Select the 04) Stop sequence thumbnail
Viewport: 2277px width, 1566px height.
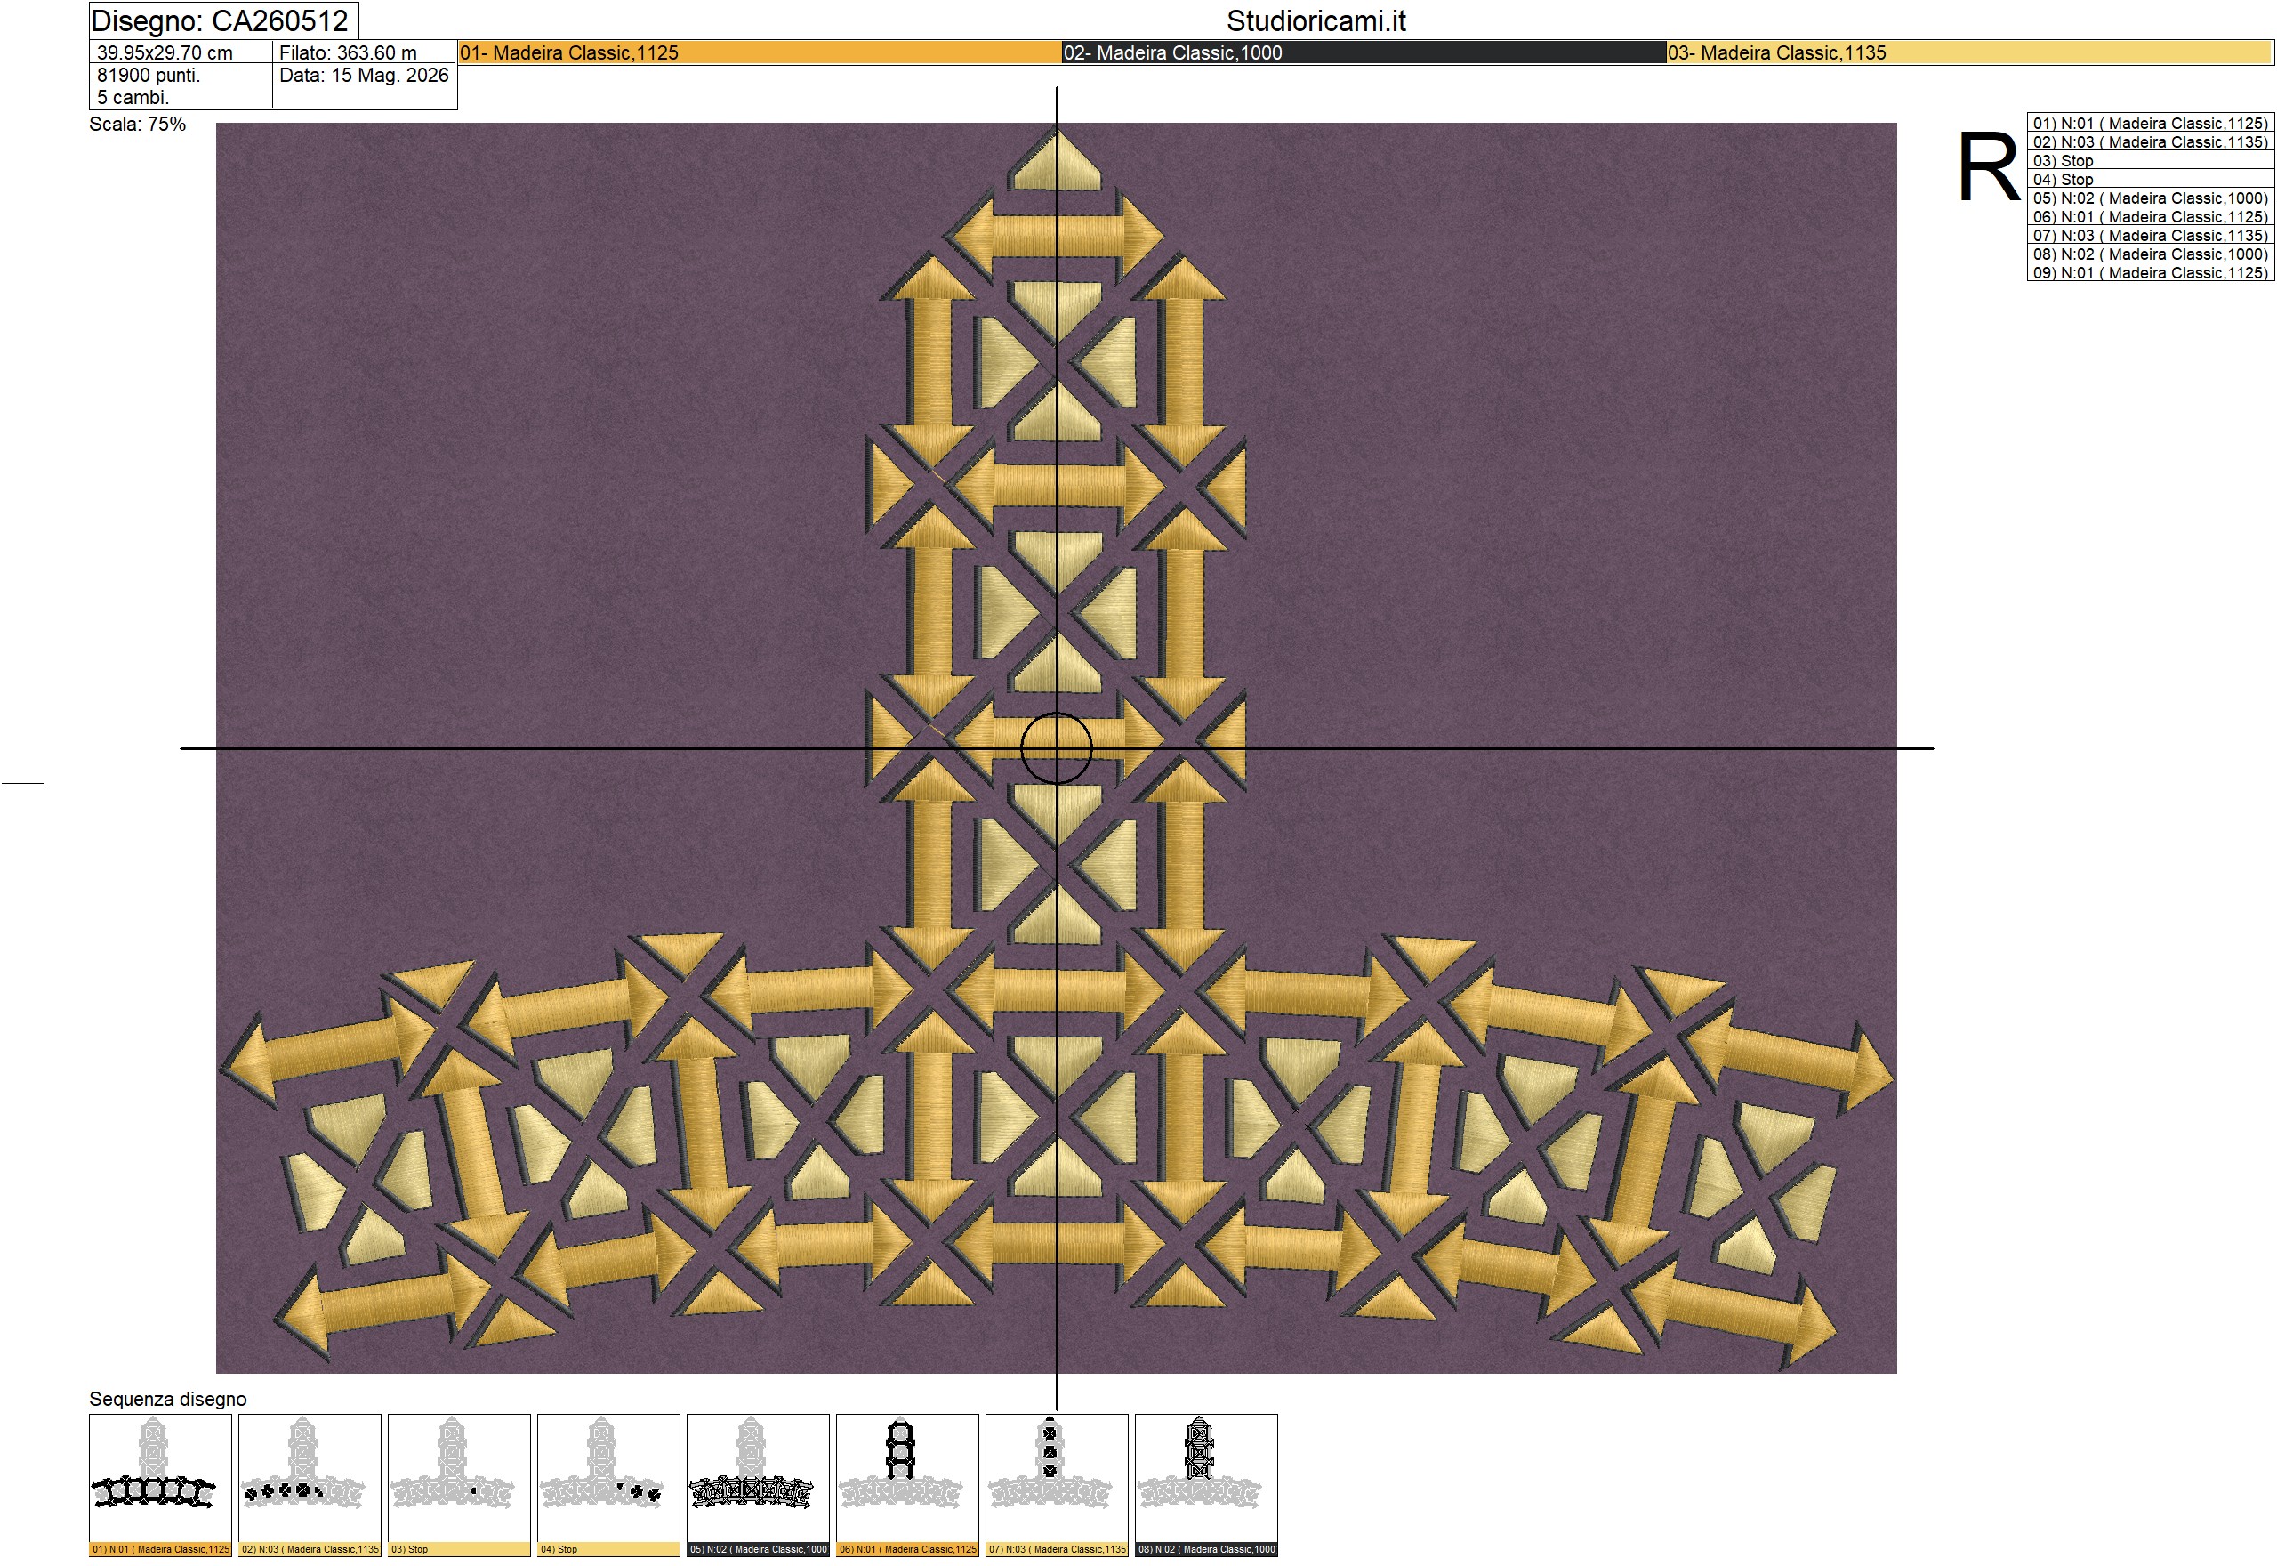(609, 1484)
